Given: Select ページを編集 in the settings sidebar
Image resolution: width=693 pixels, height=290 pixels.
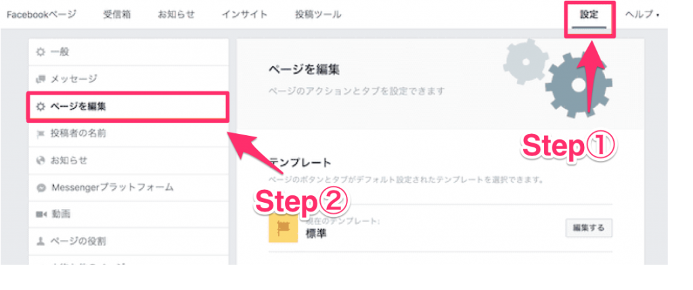Looking at the screenshot, I should (128, 106).
